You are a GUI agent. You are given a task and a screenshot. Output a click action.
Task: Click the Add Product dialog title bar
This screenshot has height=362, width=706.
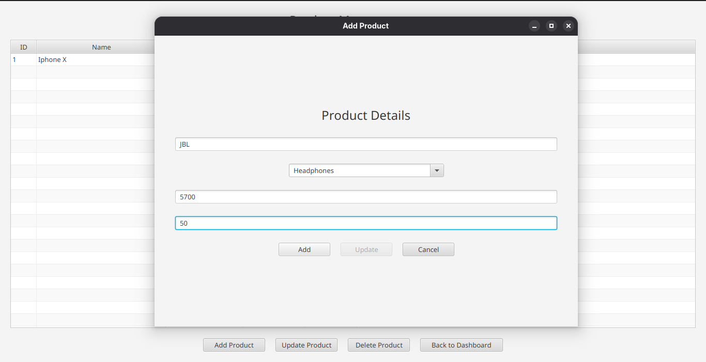coord(366,26)
